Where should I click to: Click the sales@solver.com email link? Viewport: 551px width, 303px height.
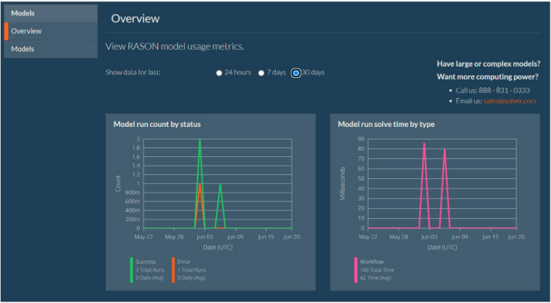coord(510,101)
